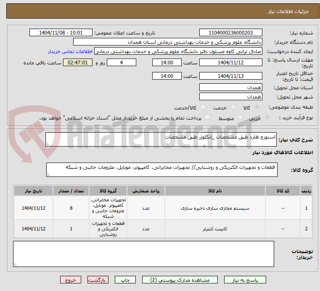This screenshot has width=320, height=291.
Task: Click the ردیف column header
Action: point(306,191)
